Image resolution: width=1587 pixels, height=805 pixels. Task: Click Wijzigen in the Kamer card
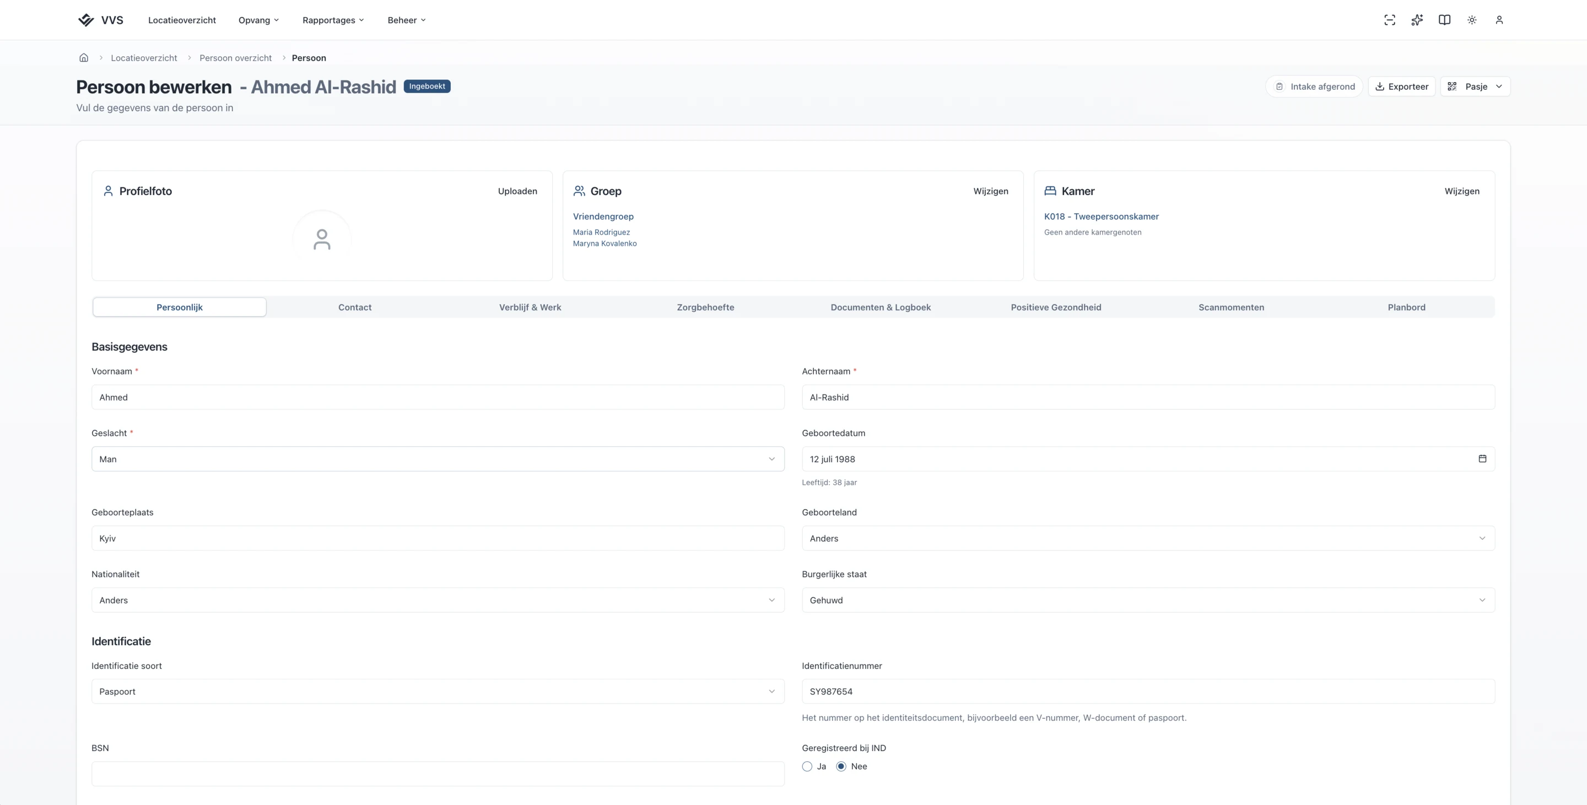[x=1462, y=191]
